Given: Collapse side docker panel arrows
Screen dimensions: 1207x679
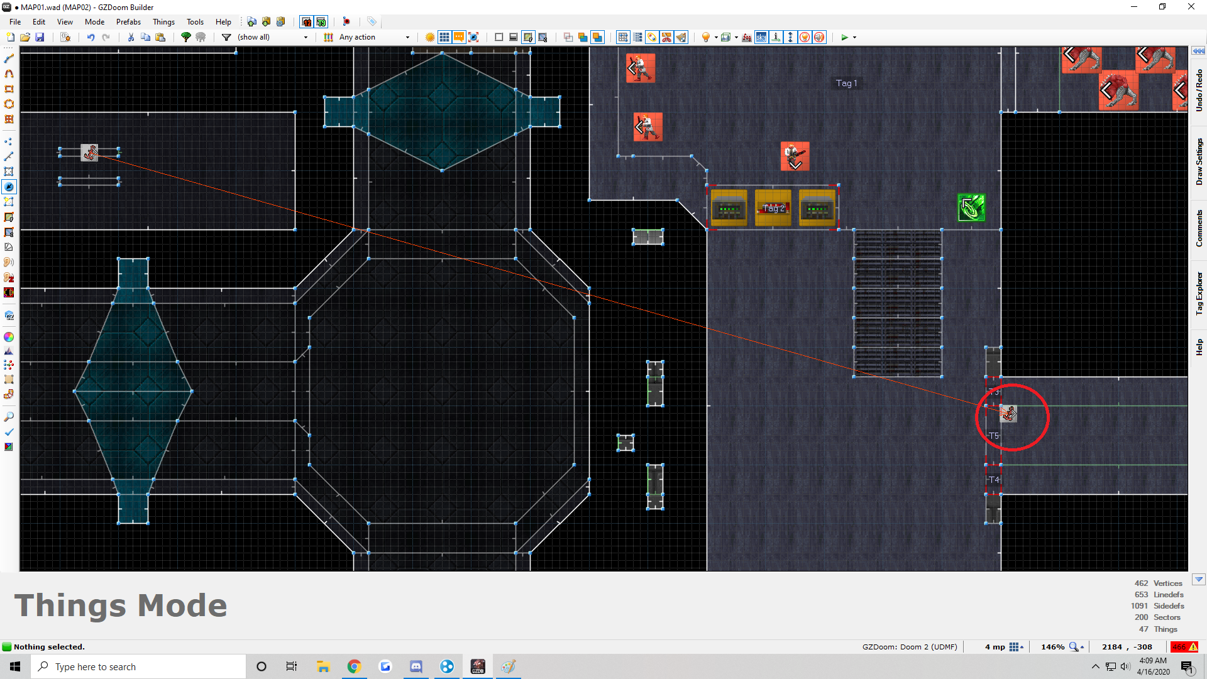Looking at the screenshot, I should coord(1198,51).
